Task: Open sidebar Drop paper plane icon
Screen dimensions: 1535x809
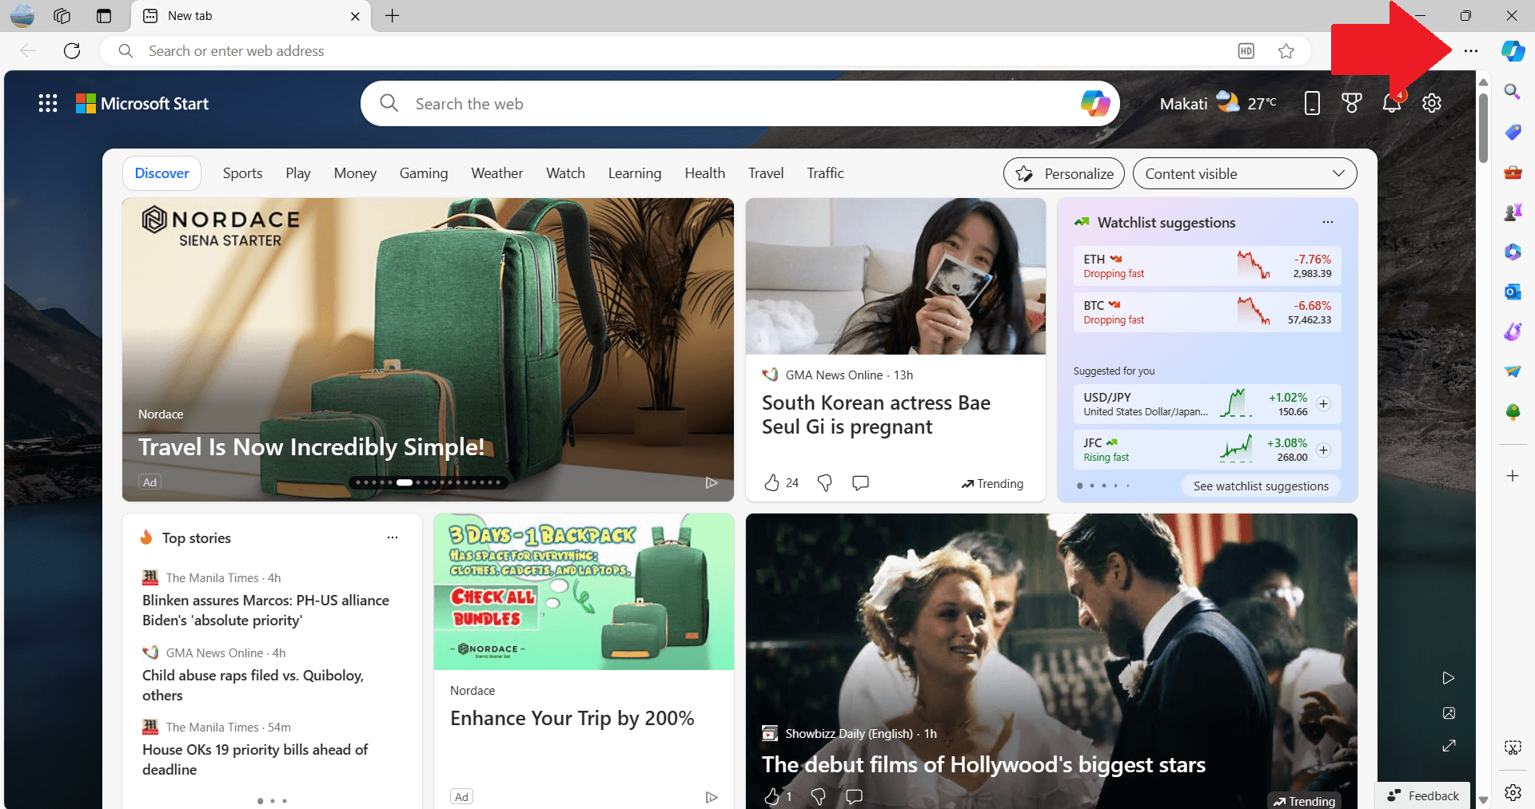Action: pos(1512,371)
